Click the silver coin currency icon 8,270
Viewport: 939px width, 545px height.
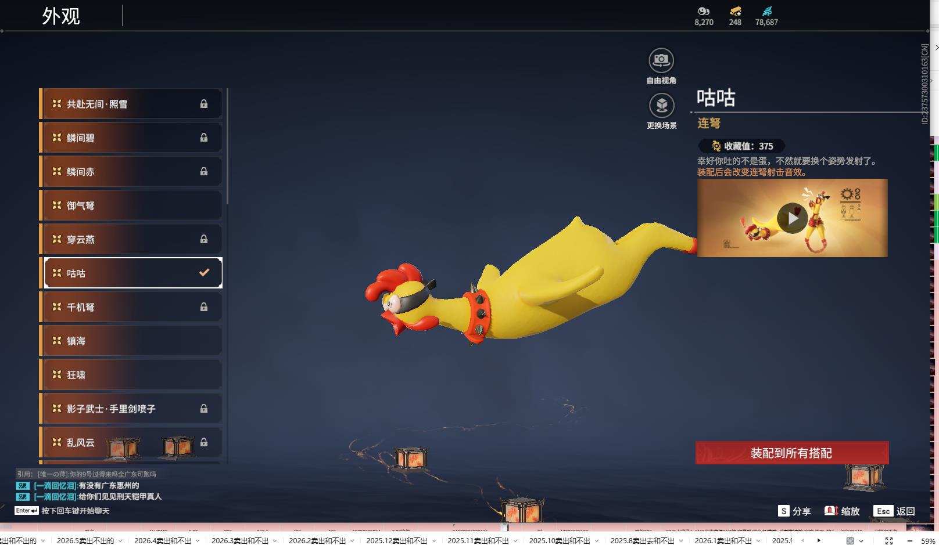704,11
